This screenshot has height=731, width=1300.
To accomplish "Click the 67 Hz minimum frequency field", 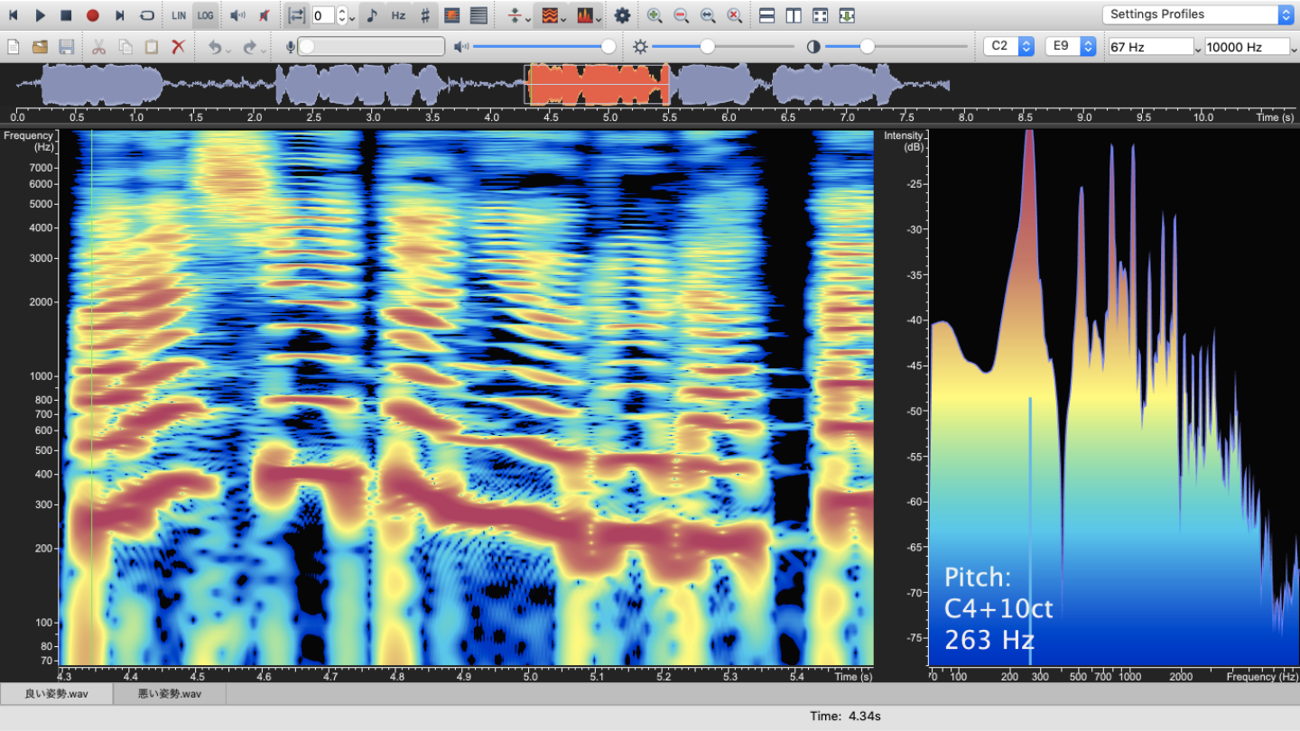I will 1150,47.
